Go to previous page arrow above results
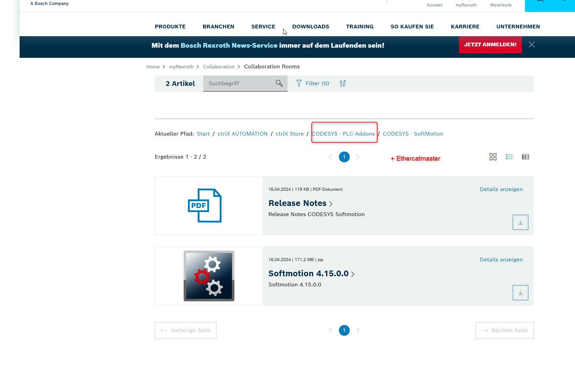The height and width of the screenshot is (374, 575). point(330,157)
